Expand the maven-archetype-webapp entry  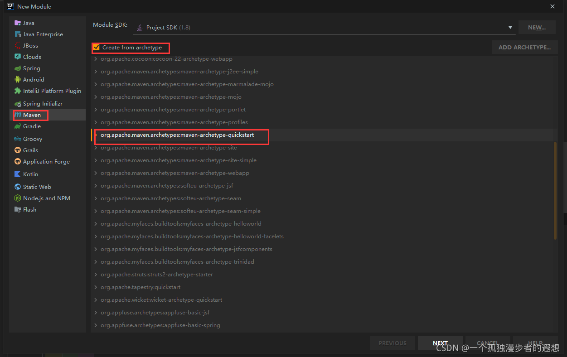(x=96, y=173)
